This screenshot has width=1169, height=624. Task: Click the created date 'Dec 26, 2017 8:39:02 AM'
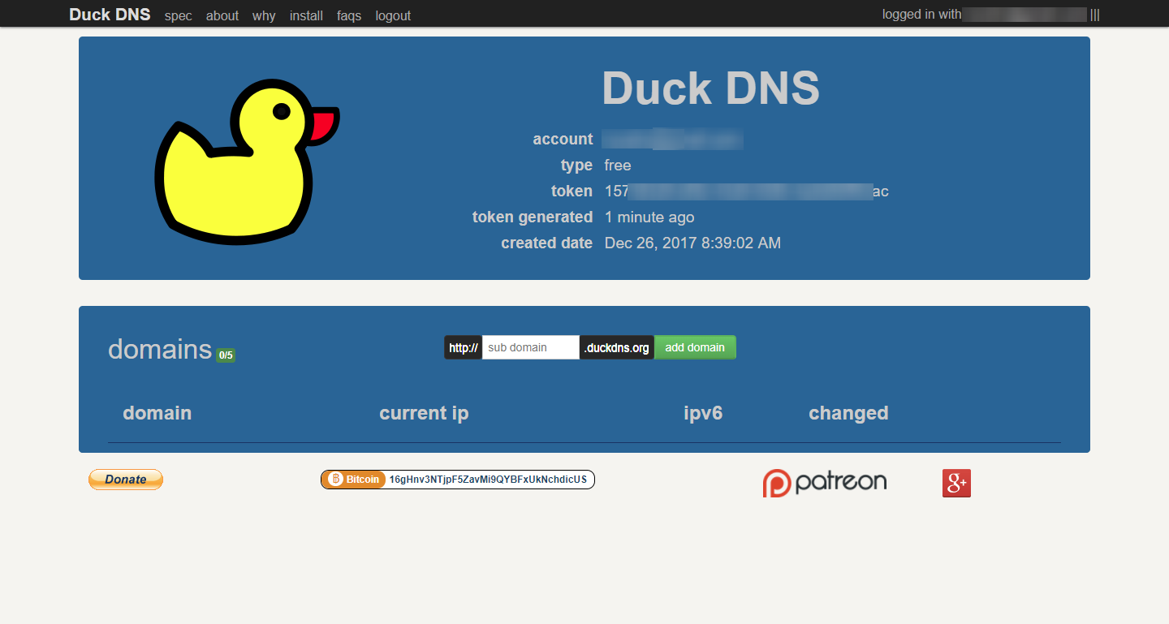[692, 243]
